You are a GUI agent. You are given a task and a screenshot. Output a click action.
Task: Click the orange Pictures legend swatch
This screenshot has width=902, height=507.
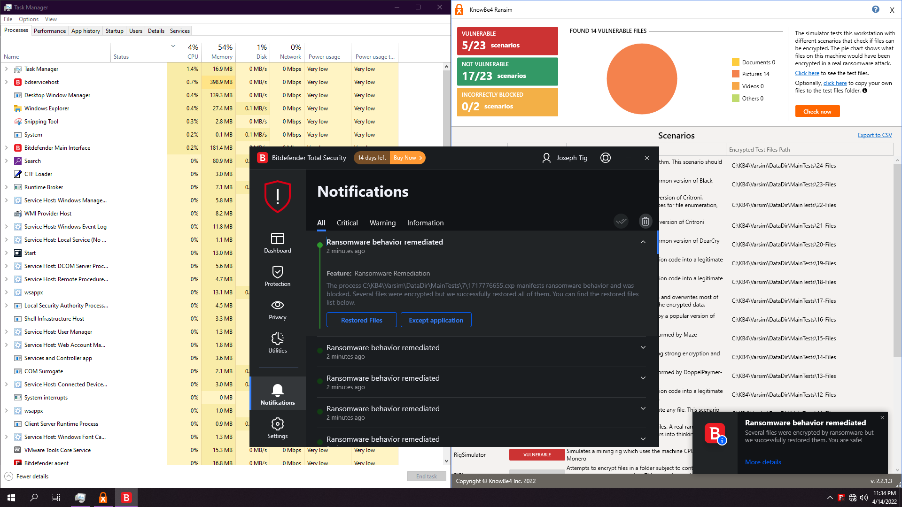(735, 74)
